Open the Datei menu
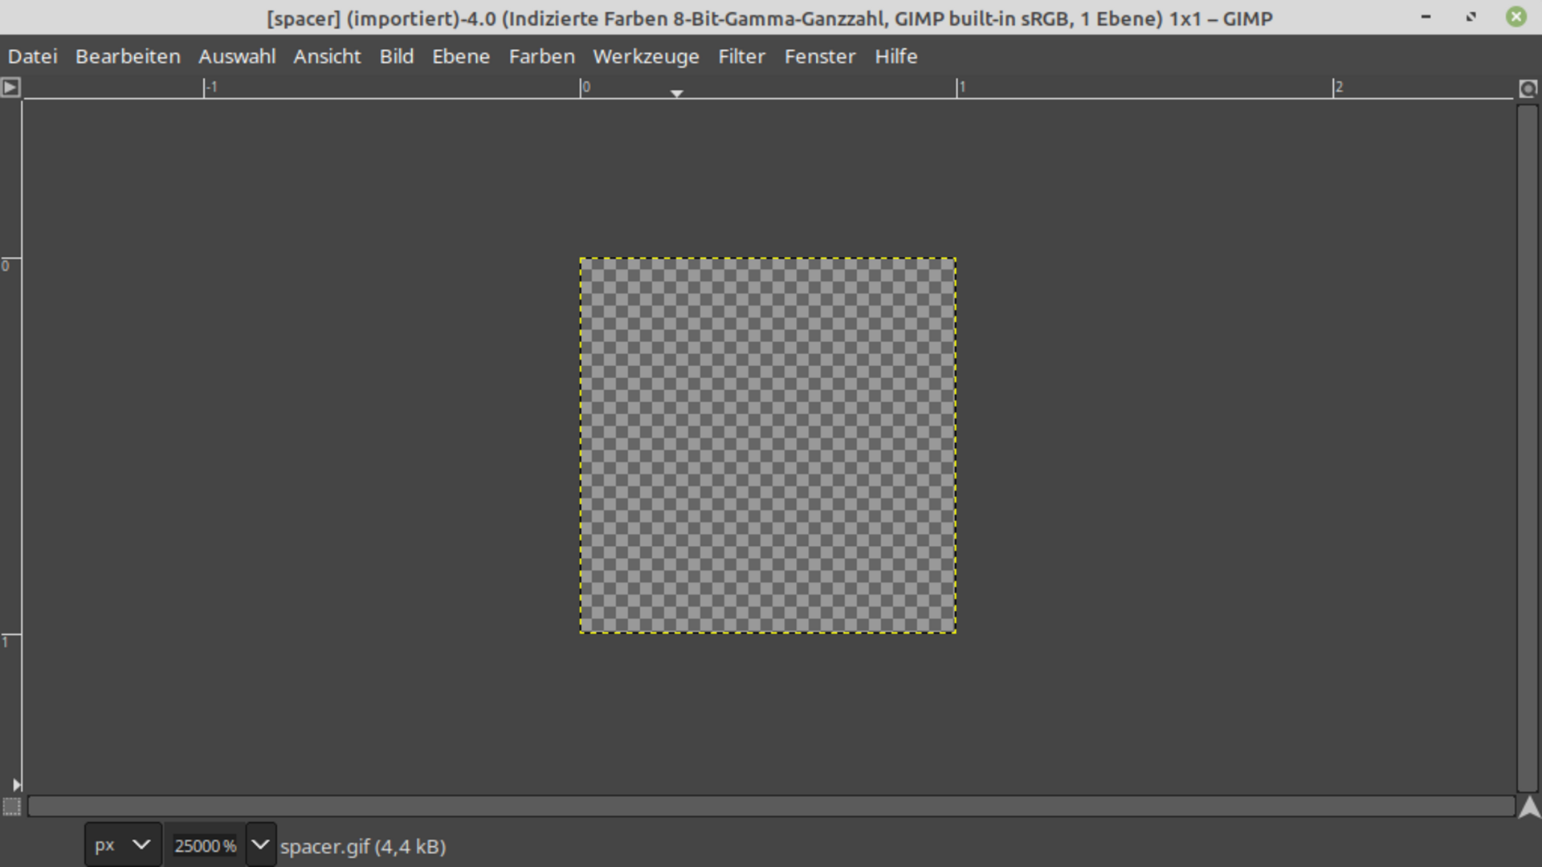Viewport: 1542px width, 867px height. click(33, 56)
